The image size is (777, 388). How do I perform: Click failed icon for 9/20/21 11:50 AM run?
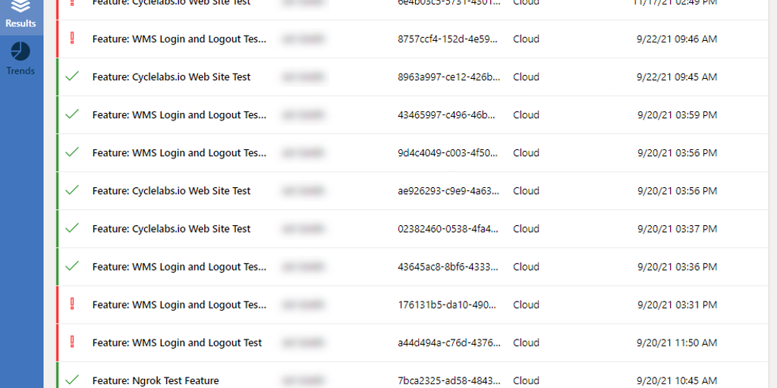point(72,343)
